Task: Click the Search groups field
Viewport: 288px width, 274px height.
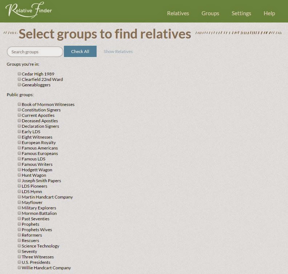Action: tap(35, 52)
